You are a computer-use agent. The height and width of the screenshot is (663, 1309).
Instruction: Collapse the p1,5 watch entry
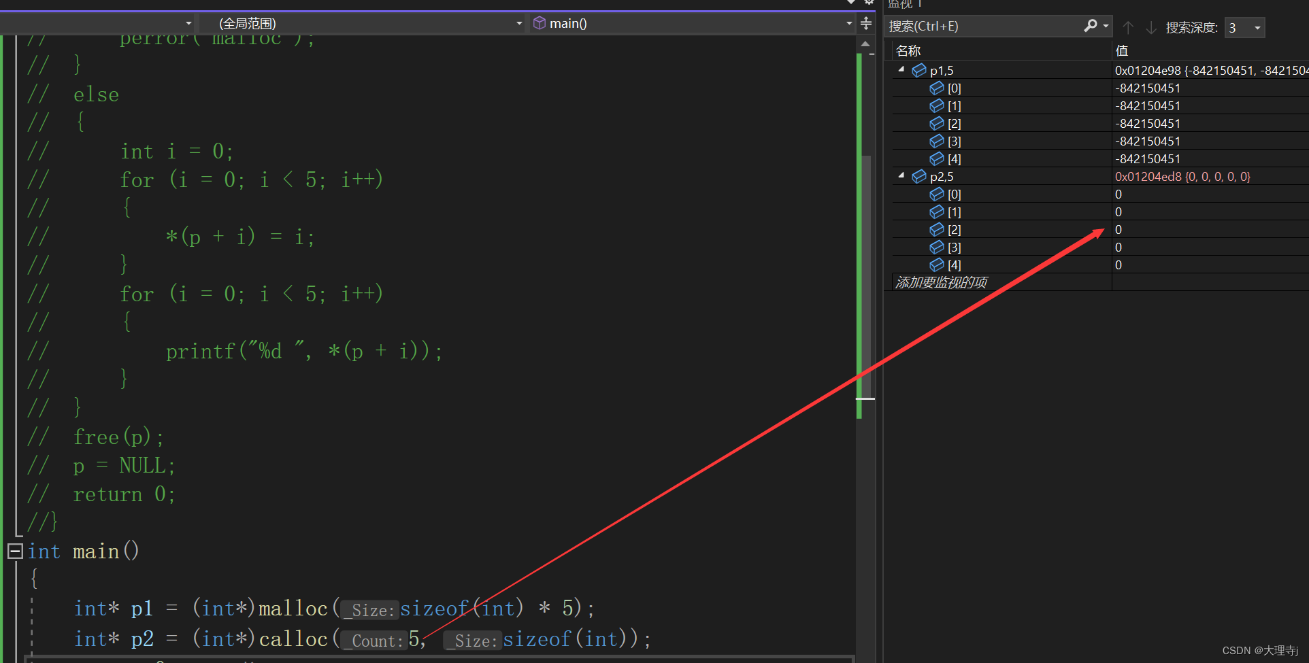tap(901, 69)
